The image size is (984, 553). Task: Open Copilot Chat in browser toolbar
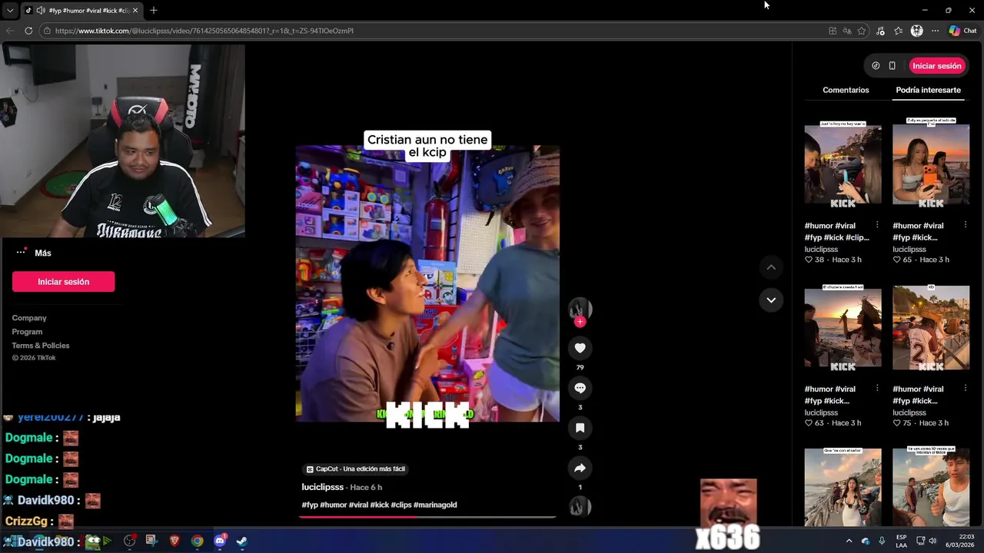point(962,31)
